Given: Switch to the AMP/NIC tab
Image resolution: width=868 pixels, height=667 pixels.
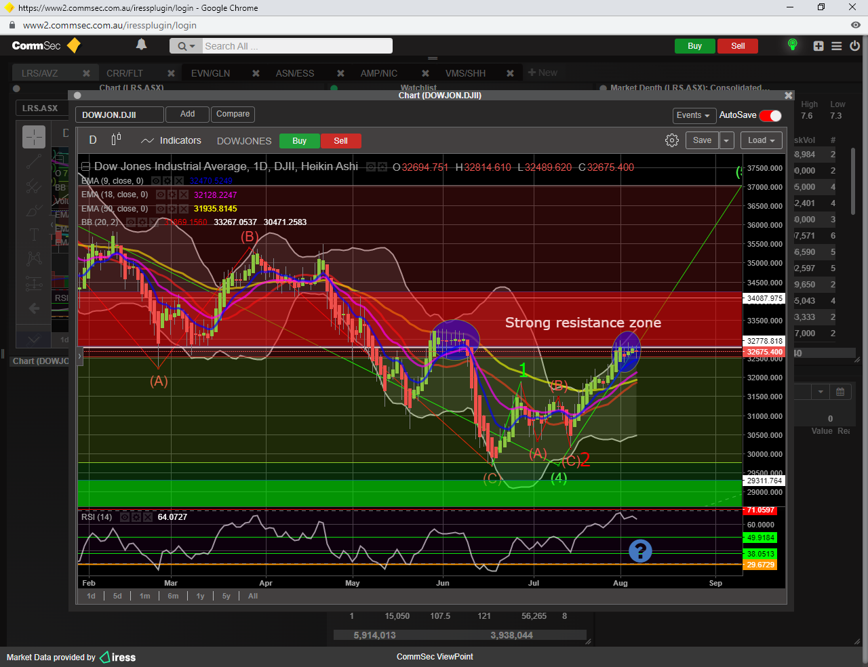Looking at the screenshot, I should (378, 73).
